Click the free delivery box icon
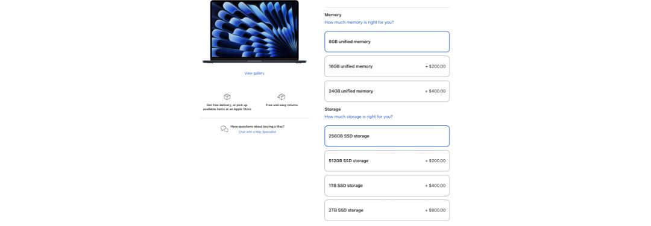Viewport: 651px width, 226px height. pos(227,97)
